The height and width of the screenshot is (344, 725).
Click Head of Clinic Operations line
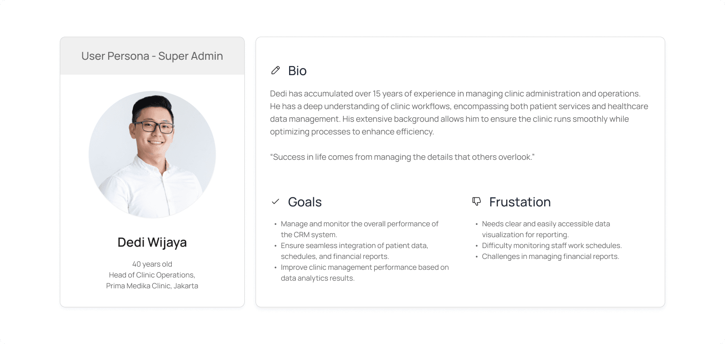tap(152, 275)
